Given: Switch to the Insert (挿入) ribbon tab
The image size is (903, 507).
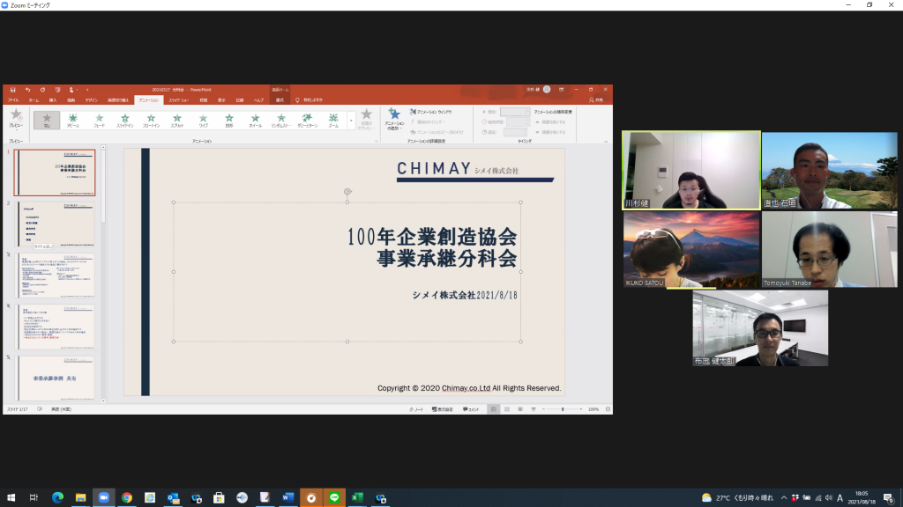Looking at the screenshot, I should click(53, 100).
